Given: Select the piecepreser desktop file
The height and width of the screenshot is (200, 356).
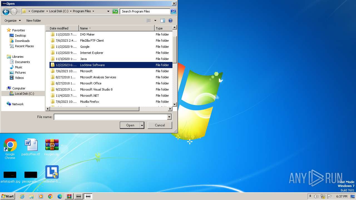Looking at the screenshot, I should pos(31,177).
